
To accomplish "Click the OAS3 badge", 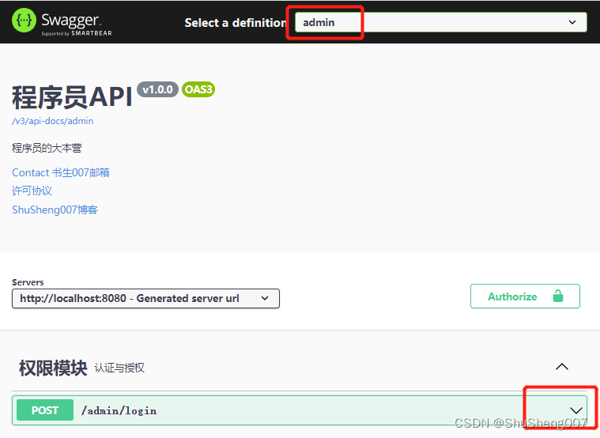I will tap(198, 89).
